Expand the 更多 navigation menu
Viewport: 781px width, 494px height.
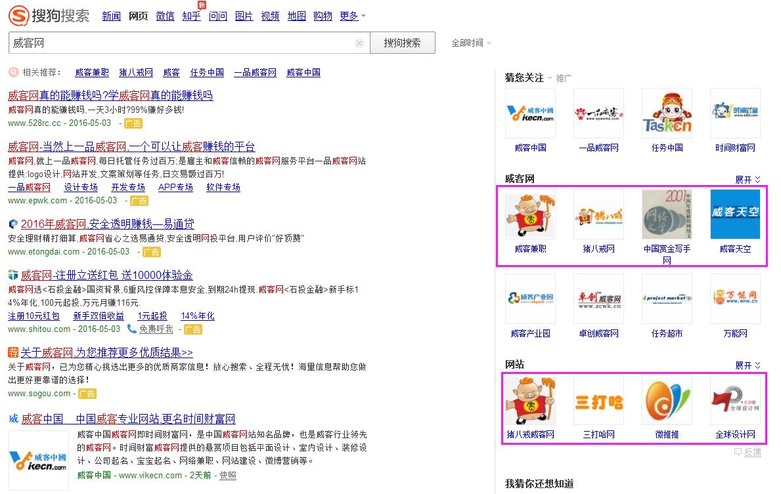click(353, 16)
